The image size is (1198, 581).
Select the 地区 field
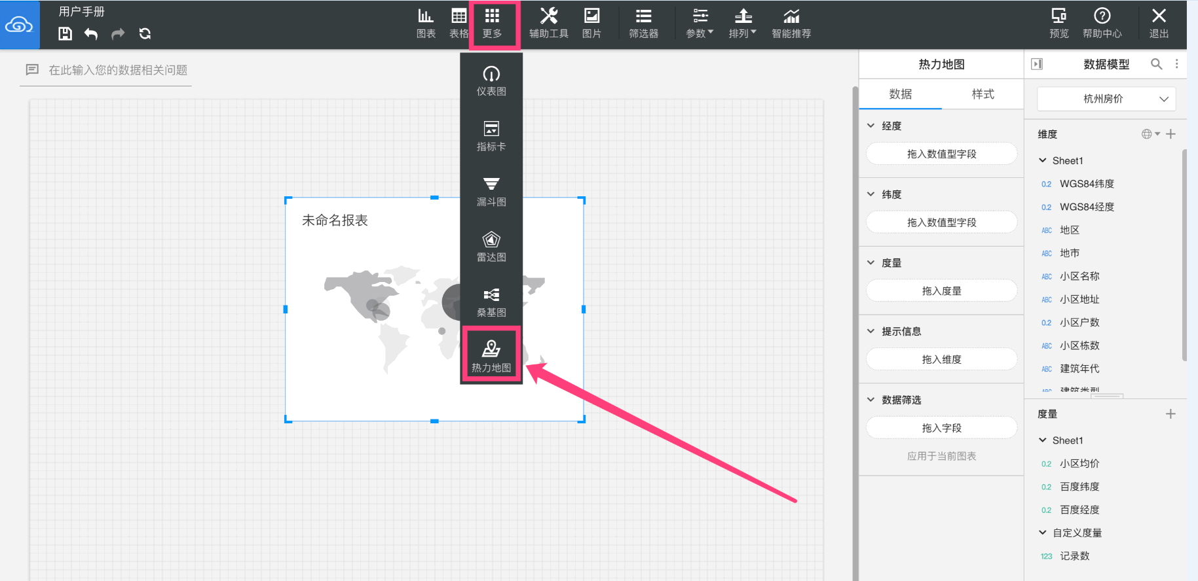(x=1070, y=230)
